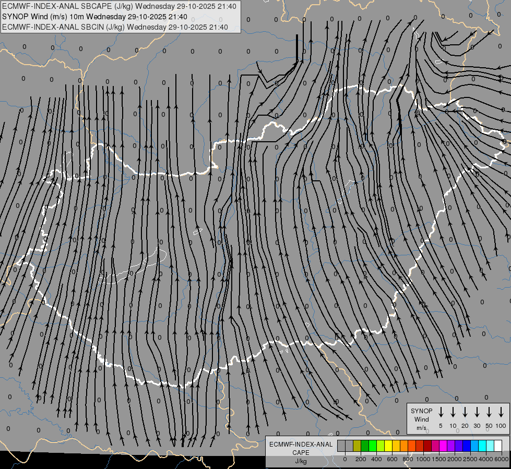Click the '200' tick label on the CAPE scale

click(361, 459)
